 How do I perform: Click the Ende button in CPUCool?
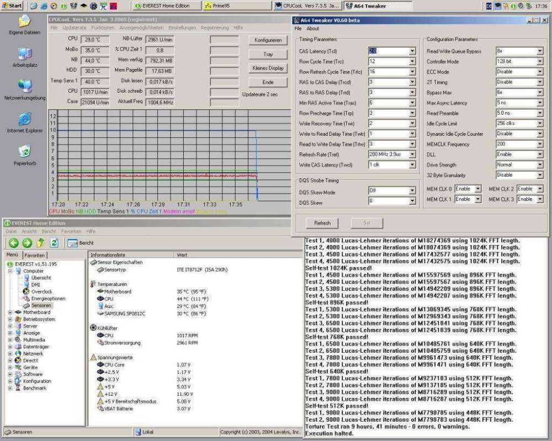tap(268, 82)
